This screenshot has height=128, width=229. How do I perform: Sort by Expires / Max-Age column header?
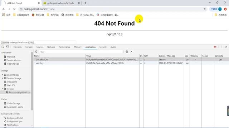point(171,56)
